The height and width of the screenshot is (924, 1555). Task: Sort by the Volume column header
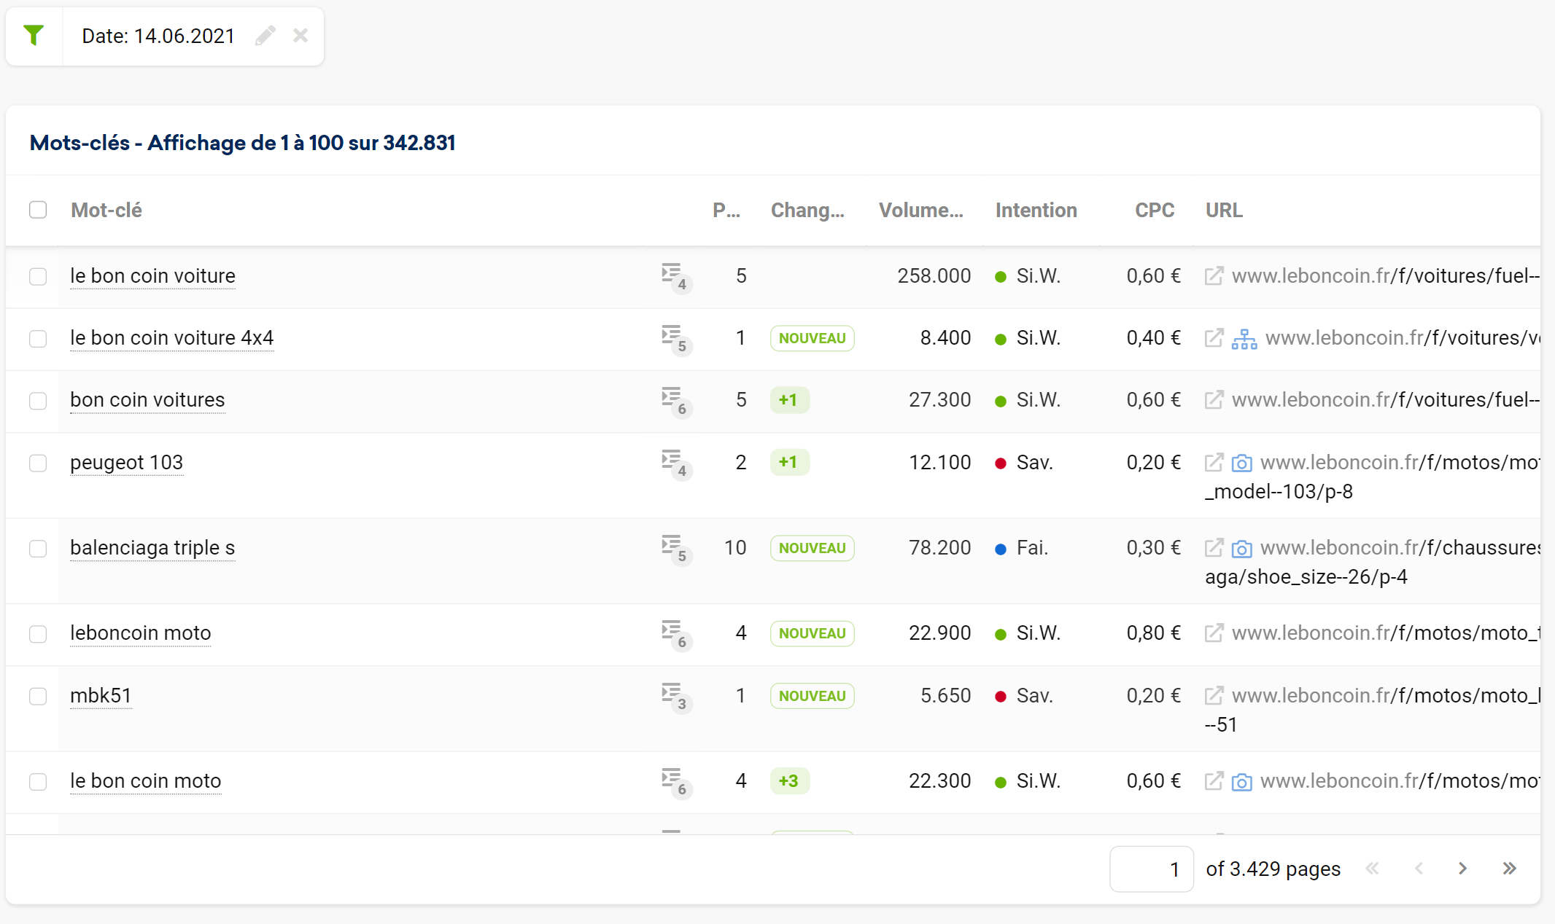tap(920, 210)
